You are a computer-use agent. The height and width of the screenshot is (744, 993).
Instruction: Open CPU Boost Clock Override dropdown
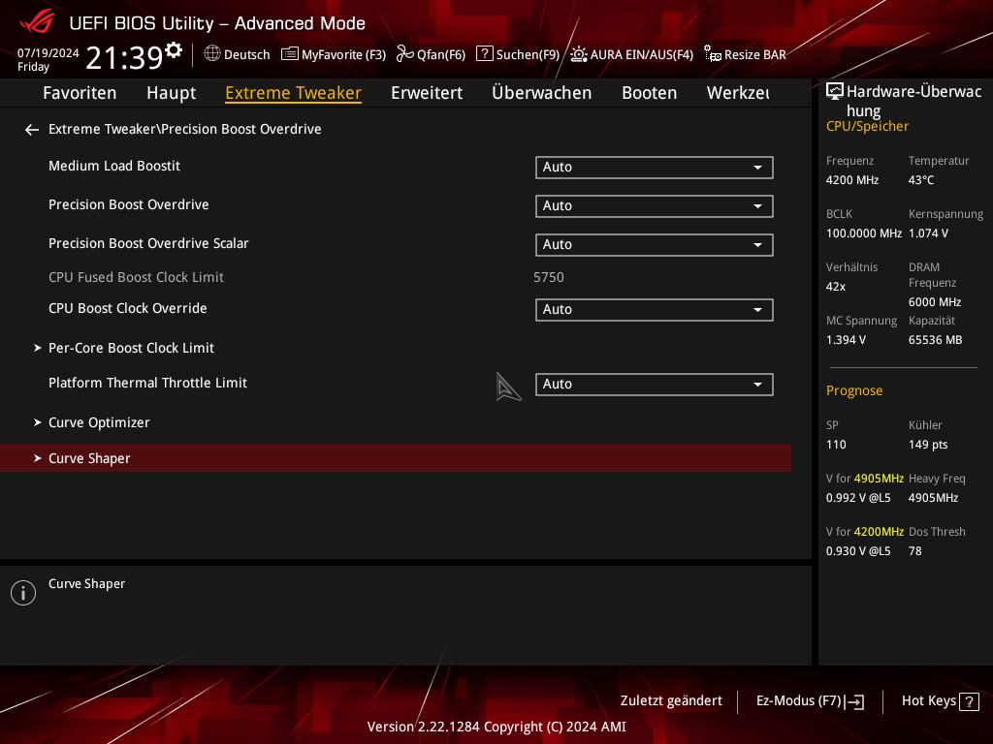(x=655, y=310)
